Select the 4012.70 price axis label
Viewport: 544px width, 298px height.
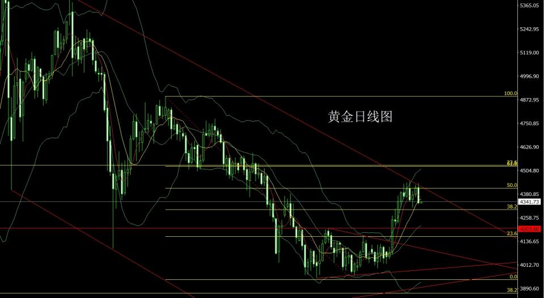click(529, 265)
